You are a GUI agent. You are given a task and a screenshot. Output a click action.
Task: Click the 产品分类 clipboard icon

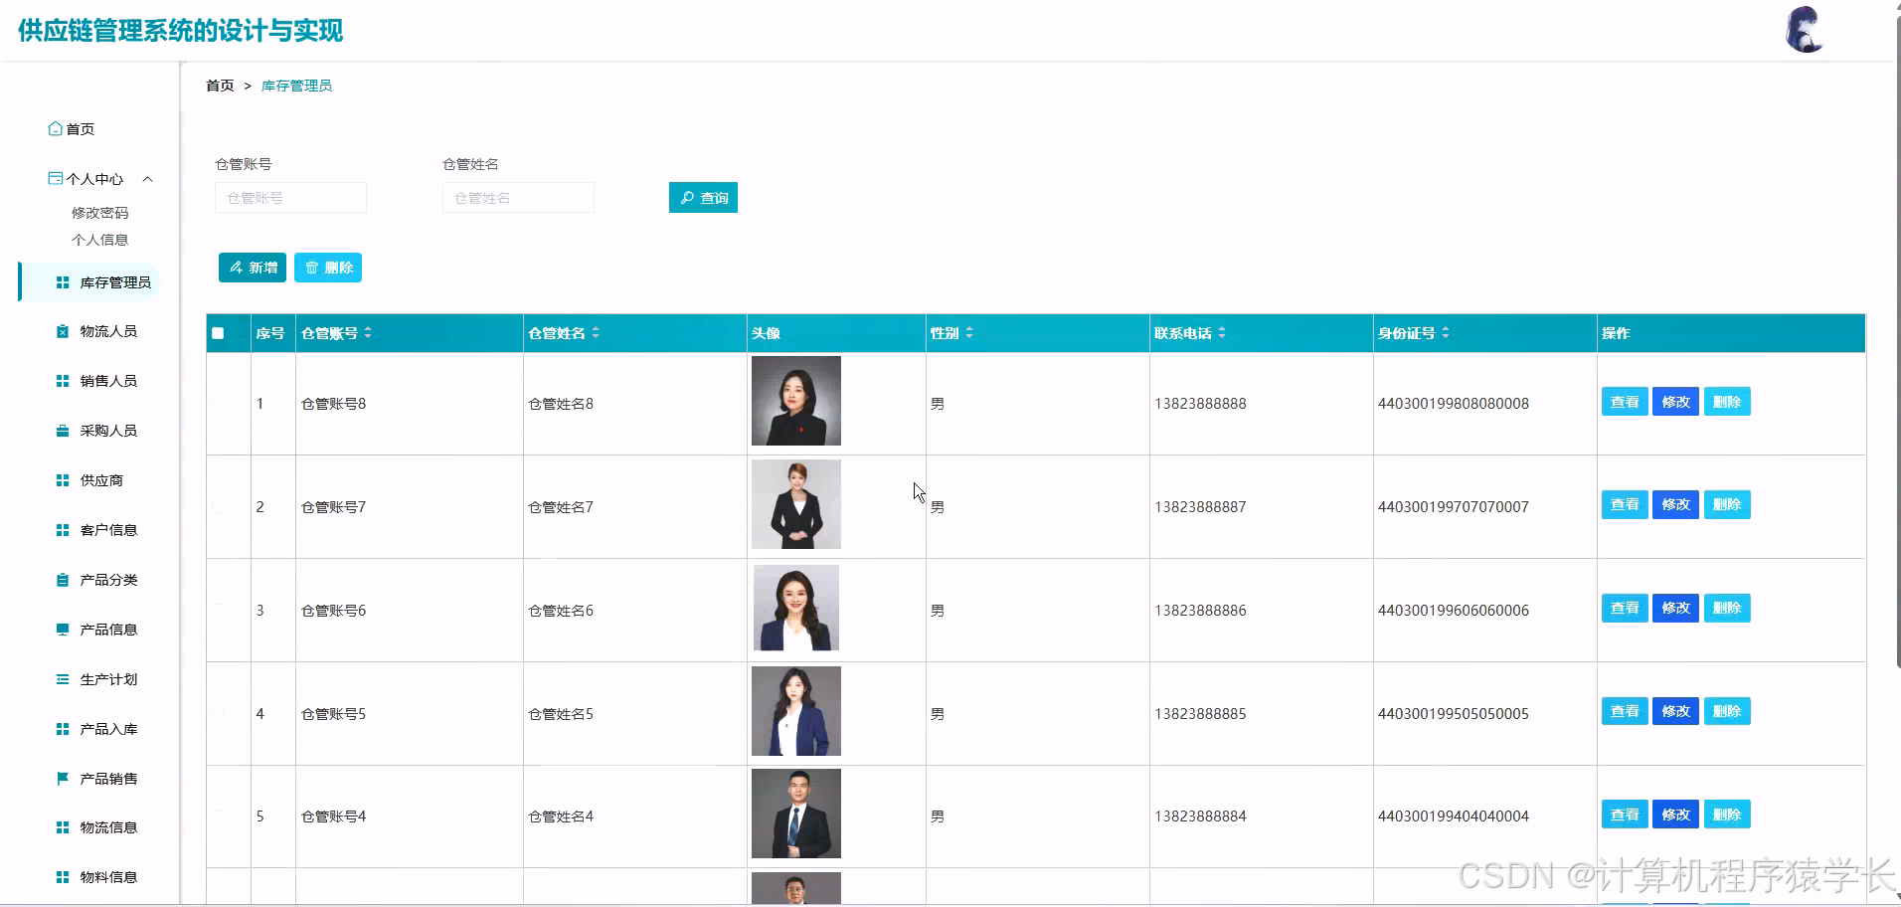point(63,580)
